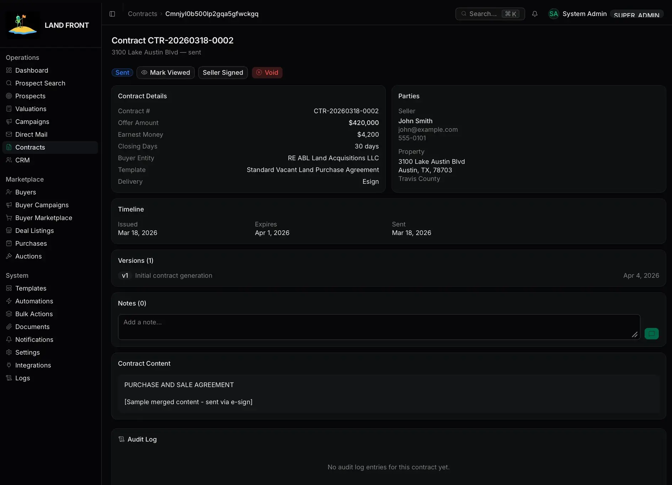
Task: Click the Templates icon
Action: 9,288
